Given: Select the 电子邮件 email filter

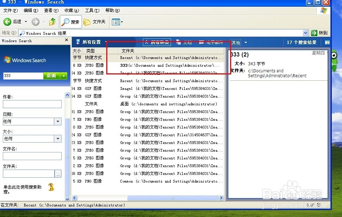Looking at the screenshot, I should (211, 42).
